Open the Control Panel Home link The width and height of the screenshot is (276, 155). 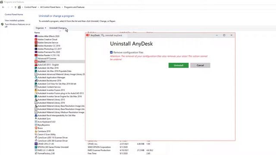click(x=14, y=14)
